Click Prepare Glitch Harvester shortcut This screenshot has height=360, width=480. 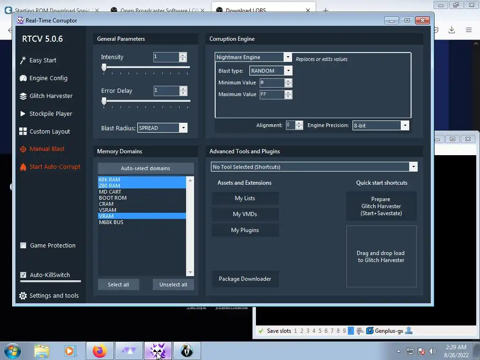pyautogui.click(x=381, y=206)
